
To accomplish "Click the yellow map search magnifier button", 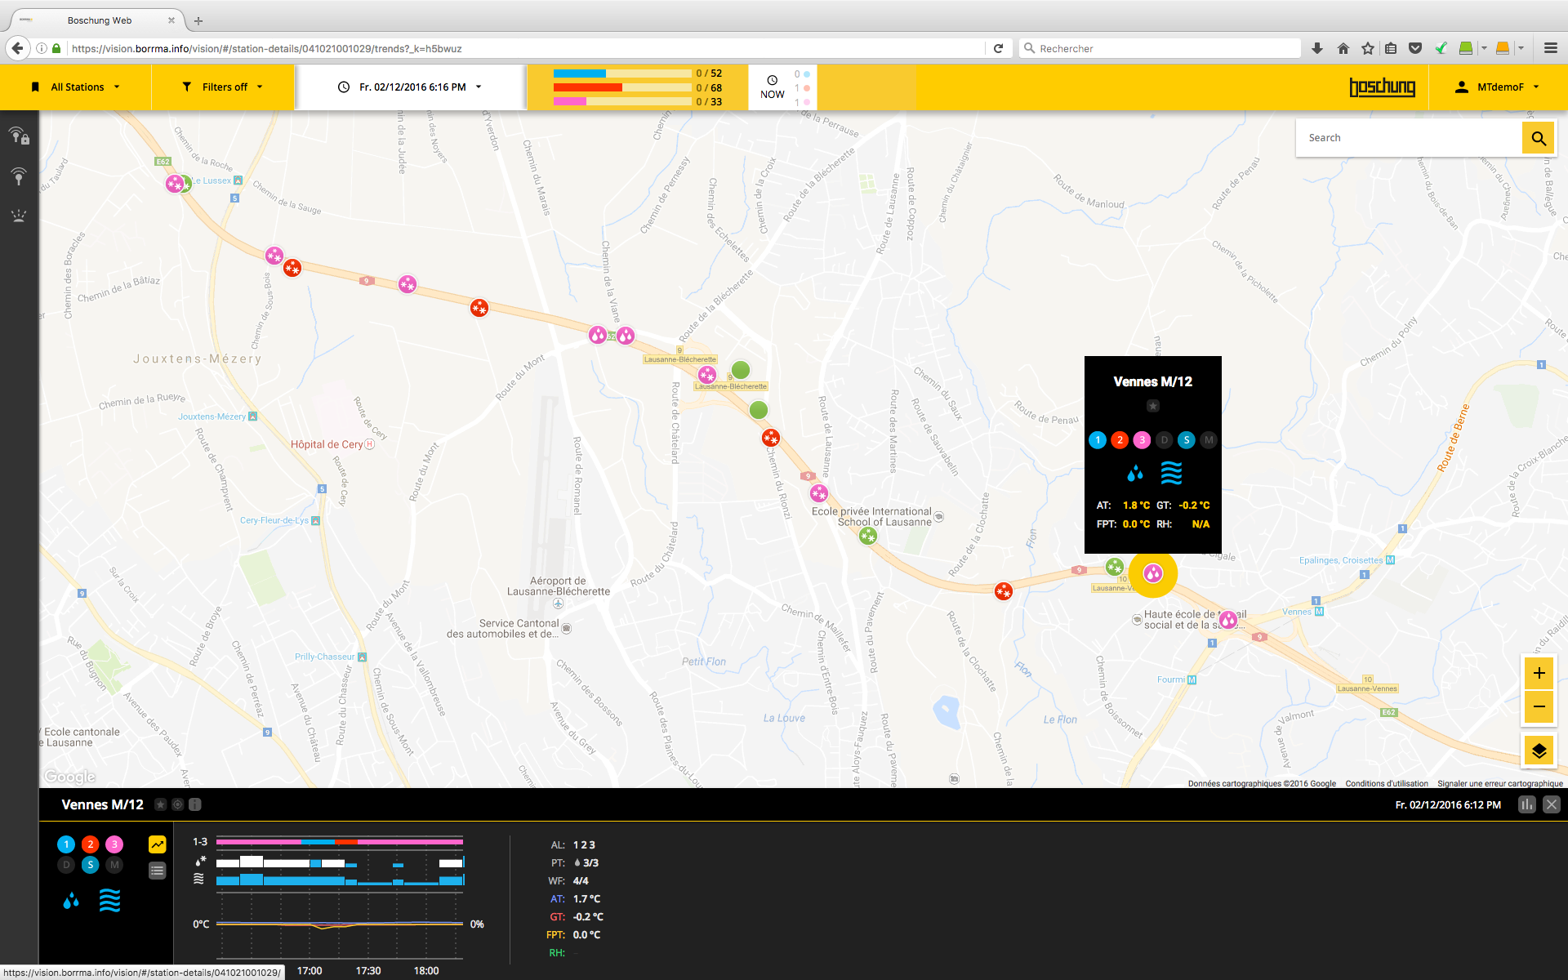I will pos(1539,138).
